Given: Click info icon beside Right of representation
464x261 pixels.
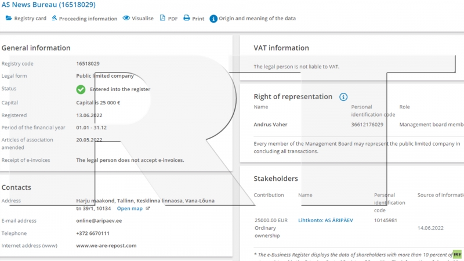Looking at the screenshot, I should tap(343, 97).
